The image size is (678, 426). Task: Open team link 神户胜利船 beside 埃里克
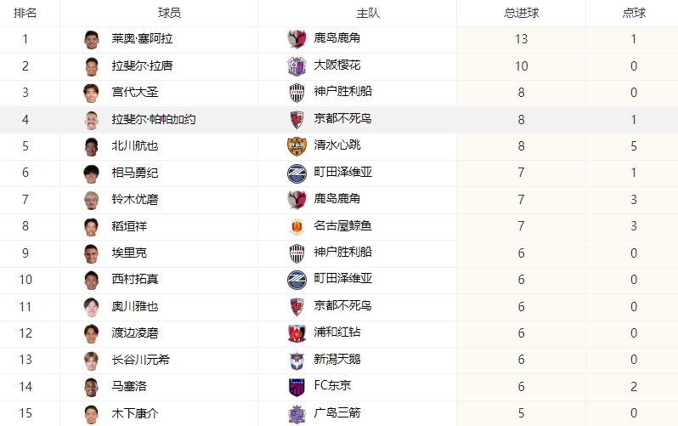click(x=342, y=253)
